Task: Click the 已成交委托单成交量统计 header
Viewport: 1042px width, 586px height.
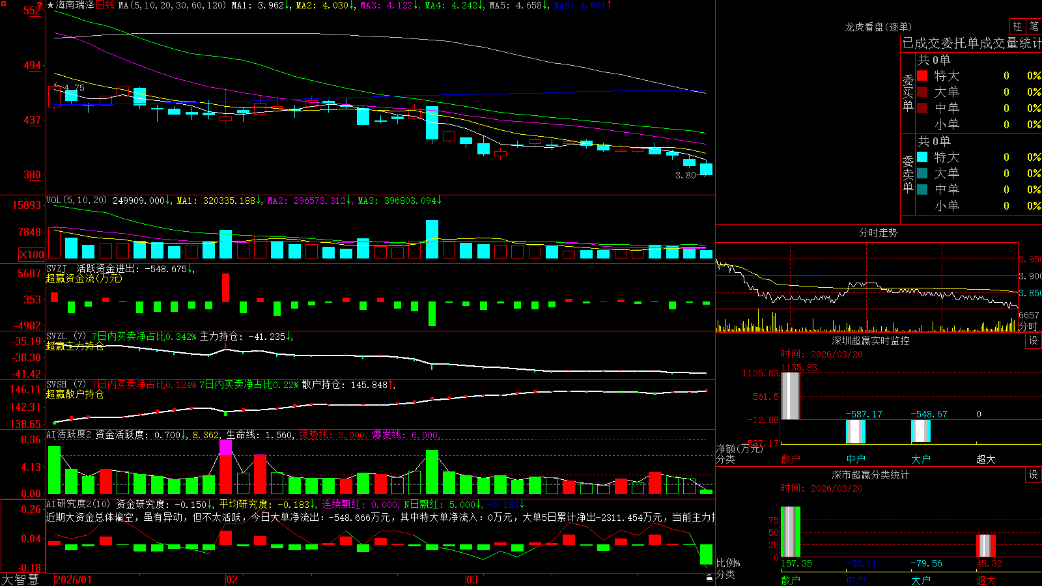Action: (972, 43)
